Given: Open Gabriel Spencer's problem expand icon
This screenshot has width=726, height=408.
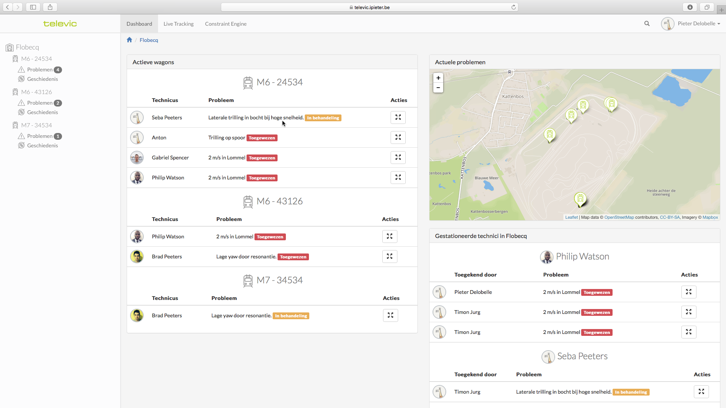Looking at the screenshot, I should tap(398, 158).
